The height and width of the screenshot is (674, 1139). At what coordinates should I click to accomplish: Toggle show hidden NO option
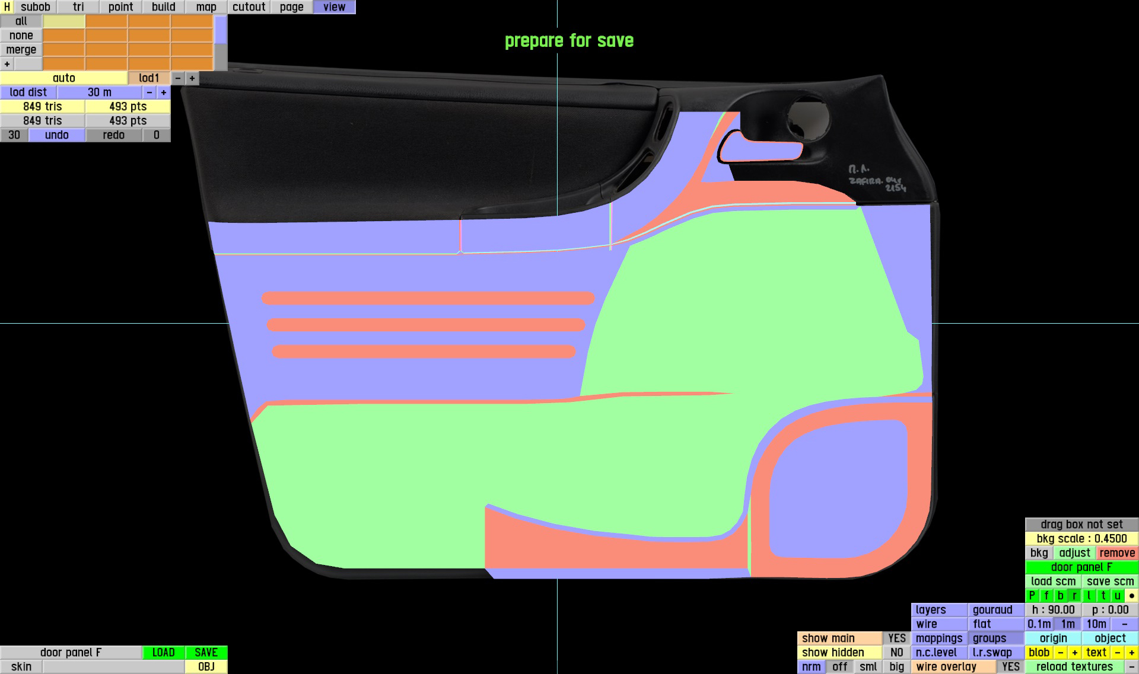896,653
